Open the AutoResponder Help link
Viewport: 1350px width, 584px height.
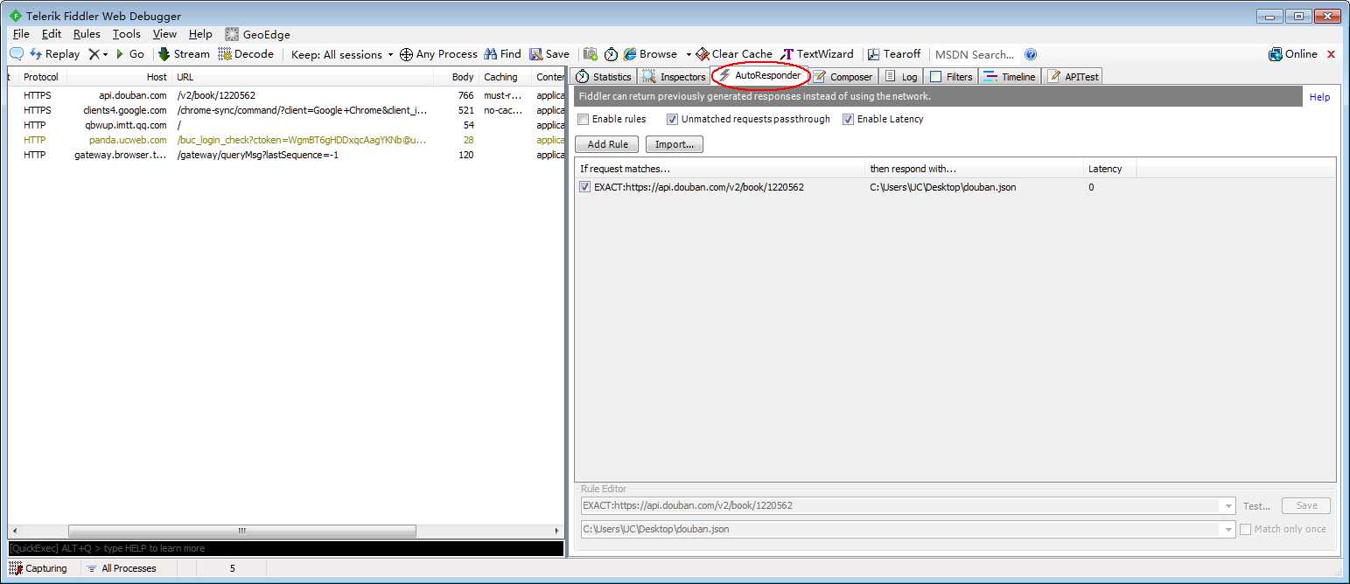[x=1319, y=97]
